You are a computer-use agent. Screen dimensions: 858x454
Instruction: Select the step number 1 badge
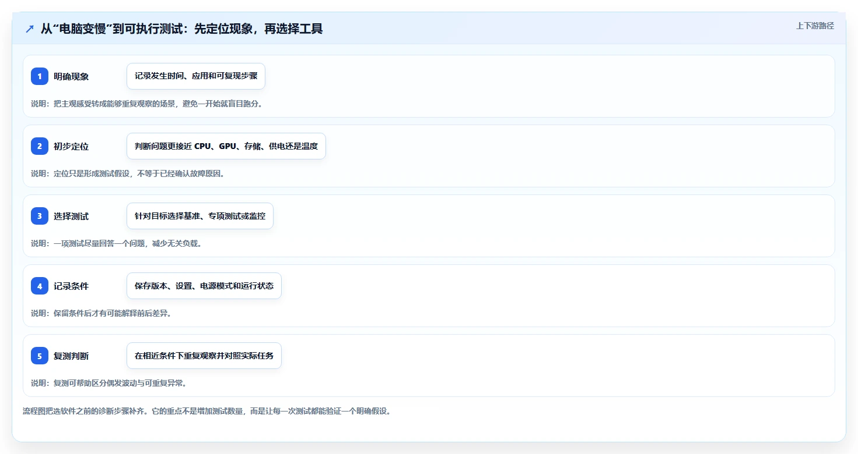tap(40, 76)
